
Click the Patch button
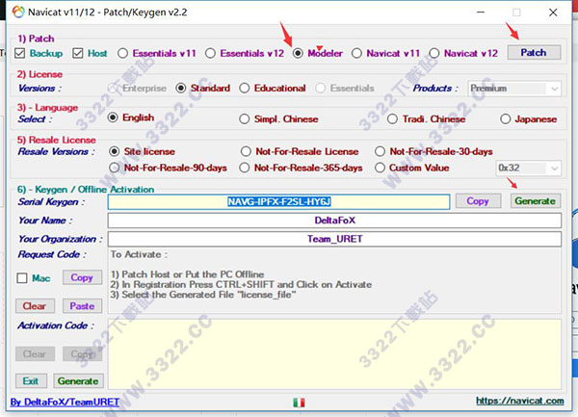pos(534,53)
